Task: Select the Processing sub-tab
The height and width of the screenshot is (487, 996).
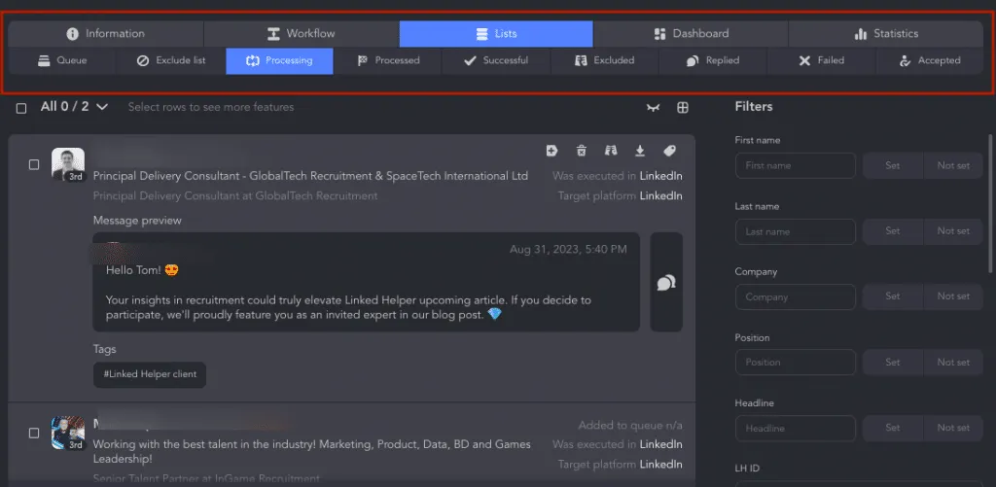Action: pos(279,61)
